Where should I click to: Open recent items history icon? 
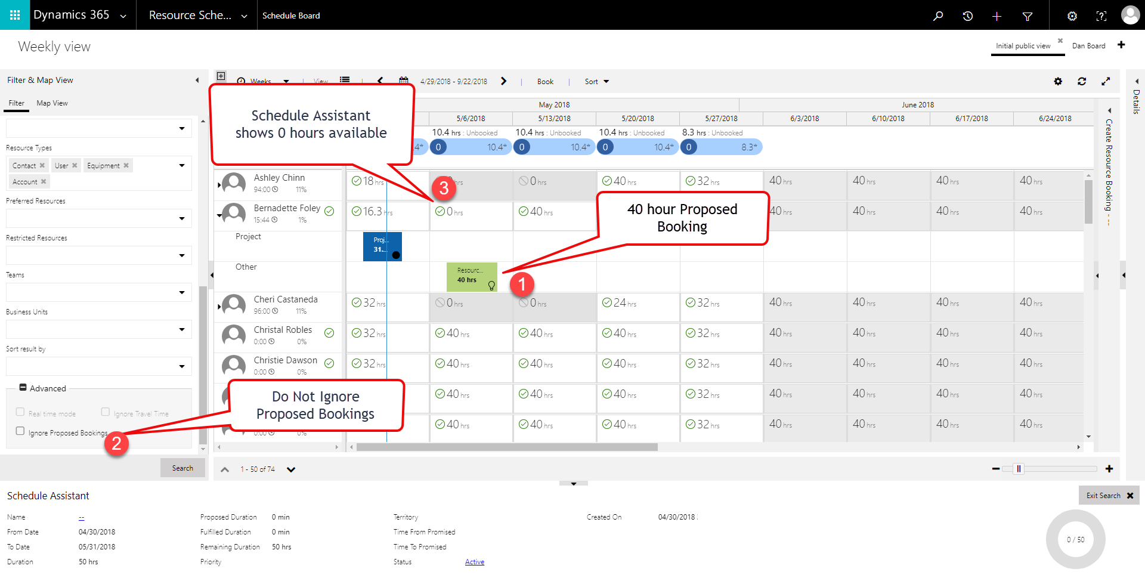(967, 16)
